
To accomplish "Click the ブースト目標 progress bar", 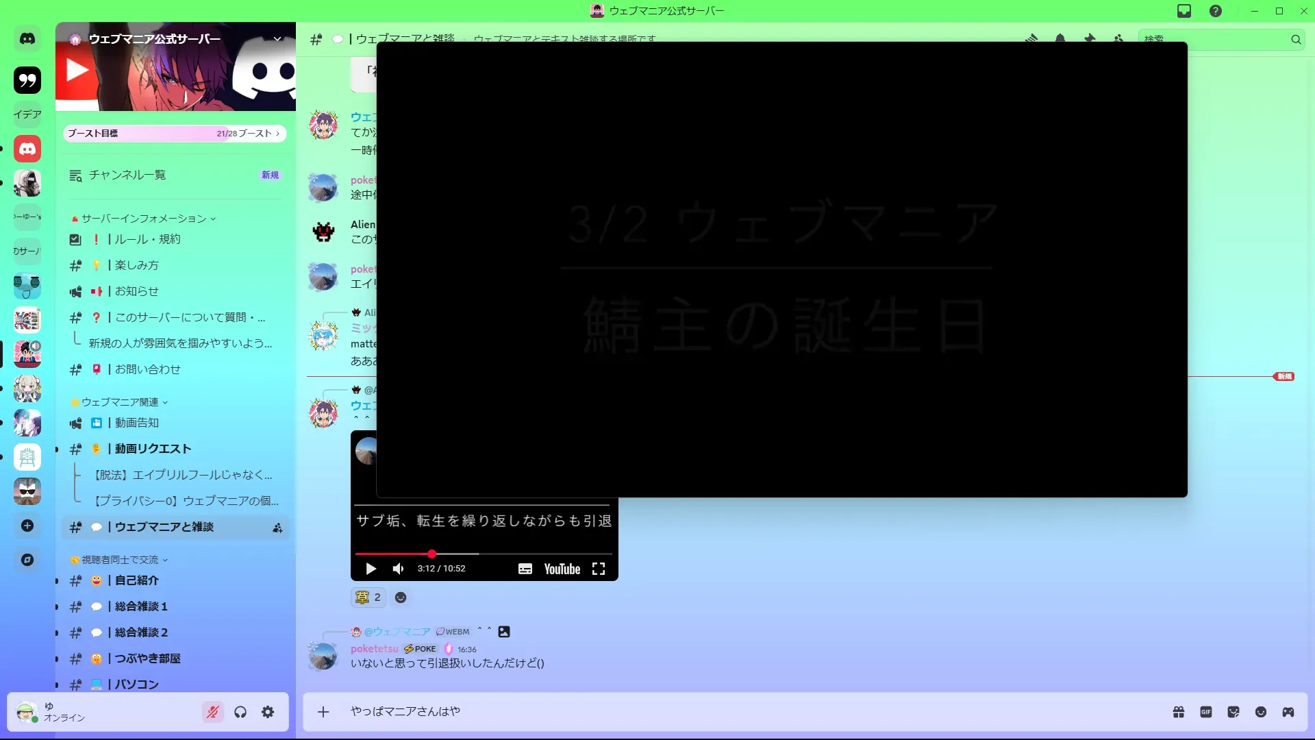I will pos(174,134).
